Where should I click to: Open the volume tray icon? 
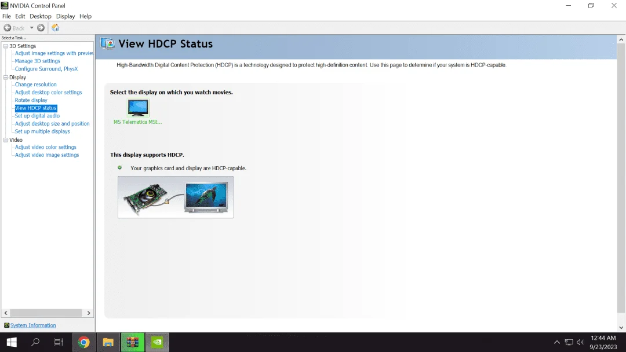coord(580,342)
